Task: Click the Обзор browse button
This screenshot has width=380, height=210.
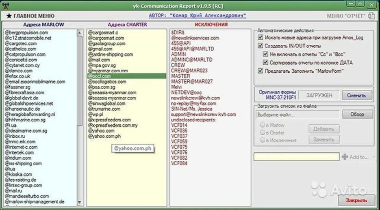Action: click(358, 114)
